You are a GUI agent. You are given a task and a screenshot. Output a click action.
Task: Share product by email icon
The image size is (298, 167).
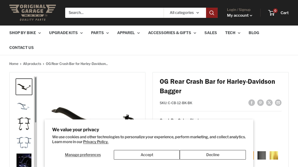click(x=278, y=103)
